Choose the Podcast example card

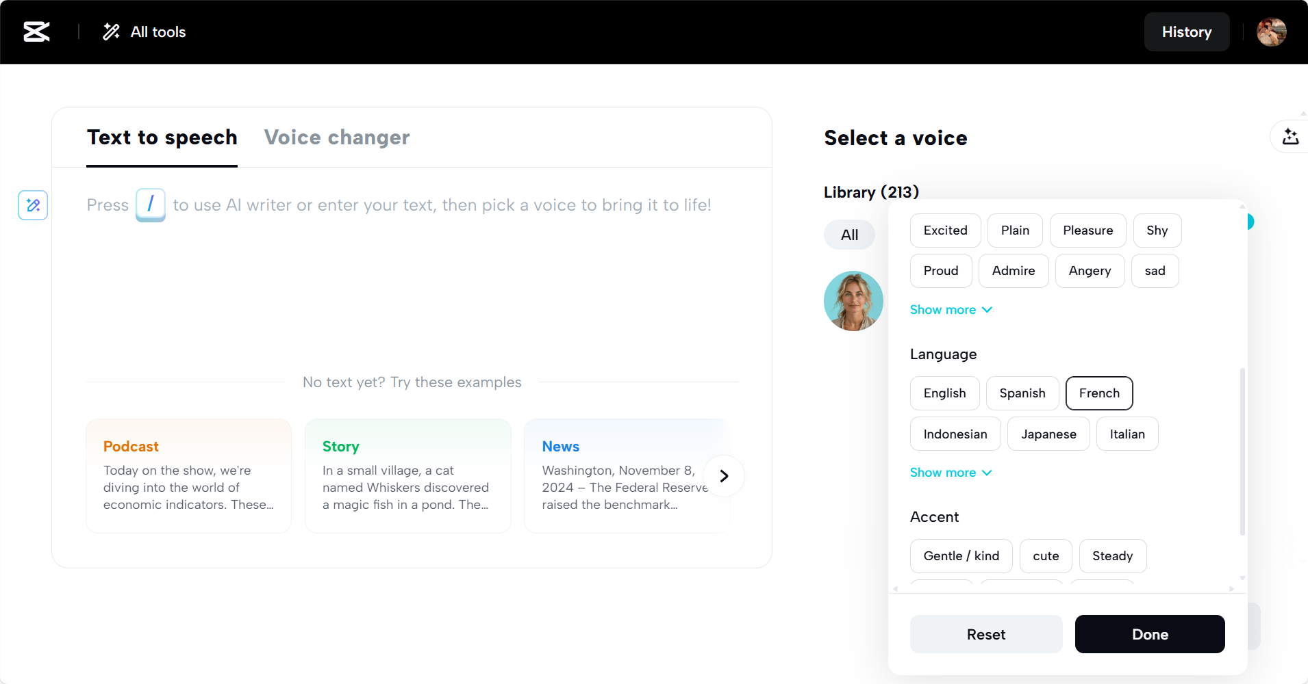click(x=188, y=476)
